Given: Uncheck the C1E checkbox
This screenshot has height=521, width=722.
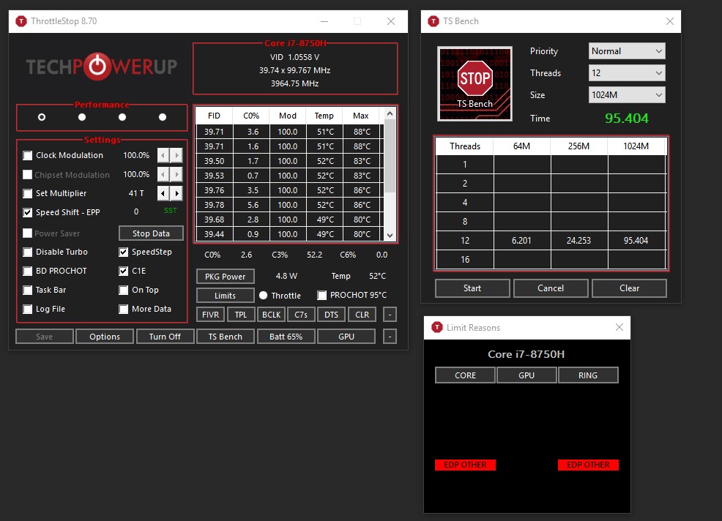Looking at the screenshot, I should click(x=124, y=271).
